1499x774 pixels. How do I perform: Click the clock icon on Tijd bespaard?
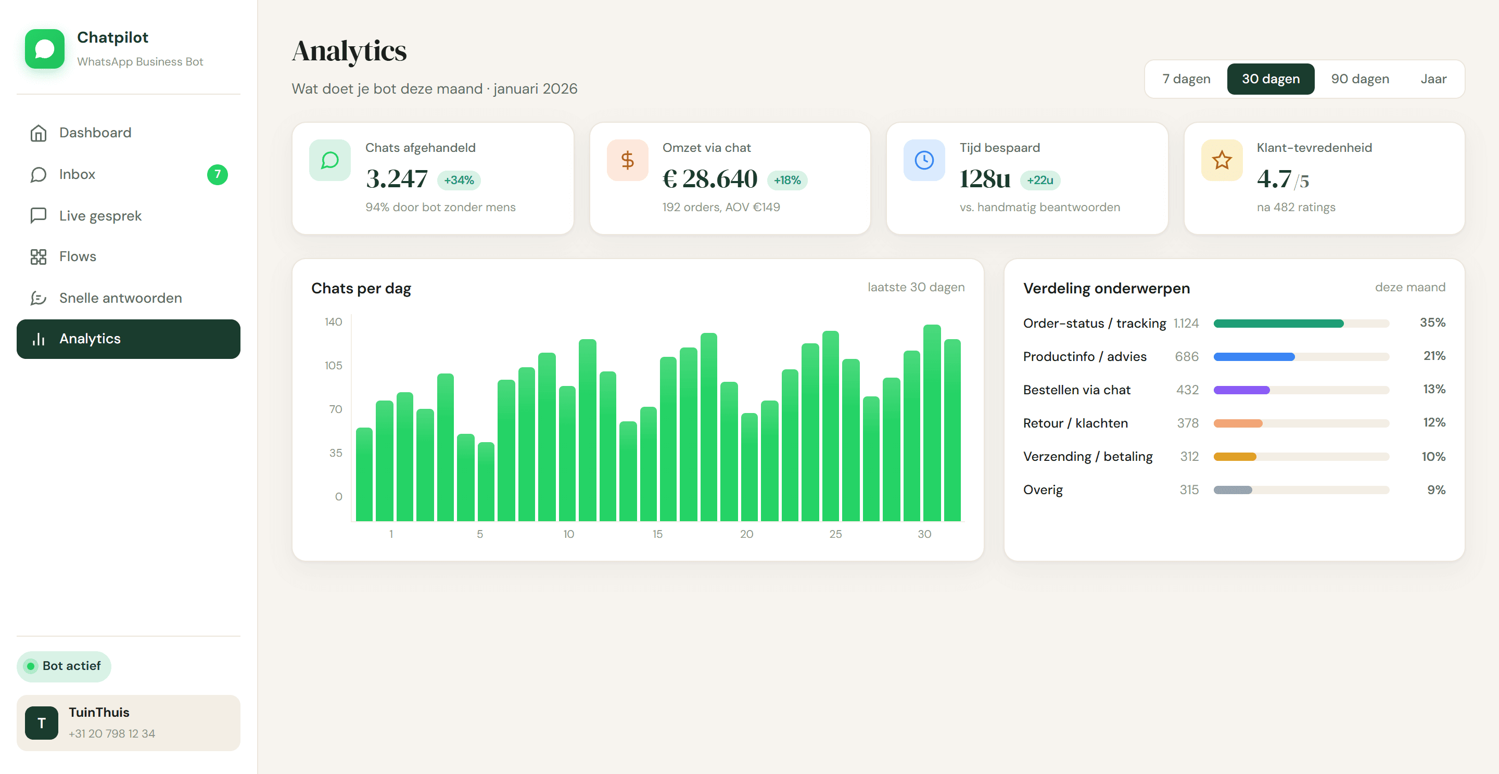(924, 160)
